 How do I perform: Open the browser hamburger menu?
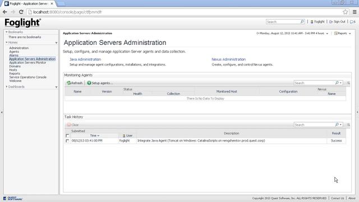[x=355, y=12]
